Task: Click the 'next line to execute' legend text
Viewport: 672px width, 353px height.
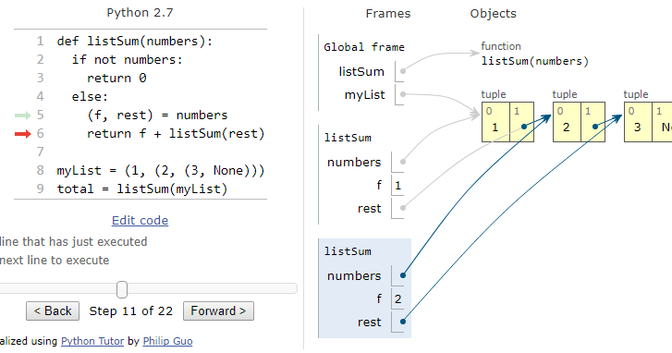Action: [x=55, y=261]
